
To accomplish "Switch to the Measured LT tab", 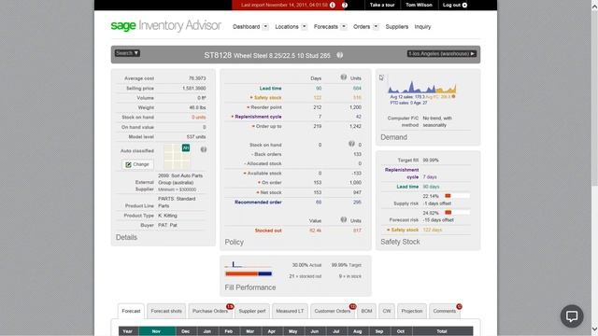I will [x=290, y=311].
